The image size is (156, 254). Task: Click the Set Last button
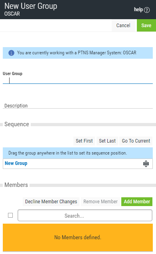pos(107,141)
